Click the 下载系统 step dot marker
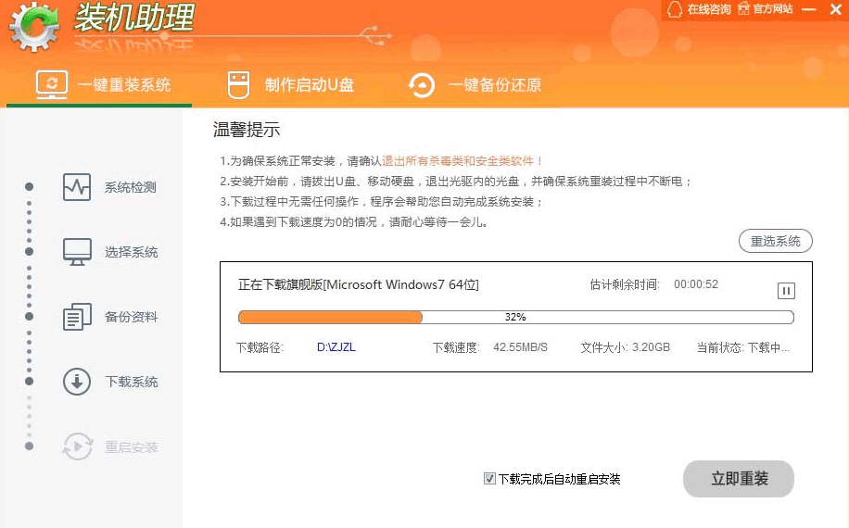The height and width of the screenshot is (528, 849). (30, 382)
